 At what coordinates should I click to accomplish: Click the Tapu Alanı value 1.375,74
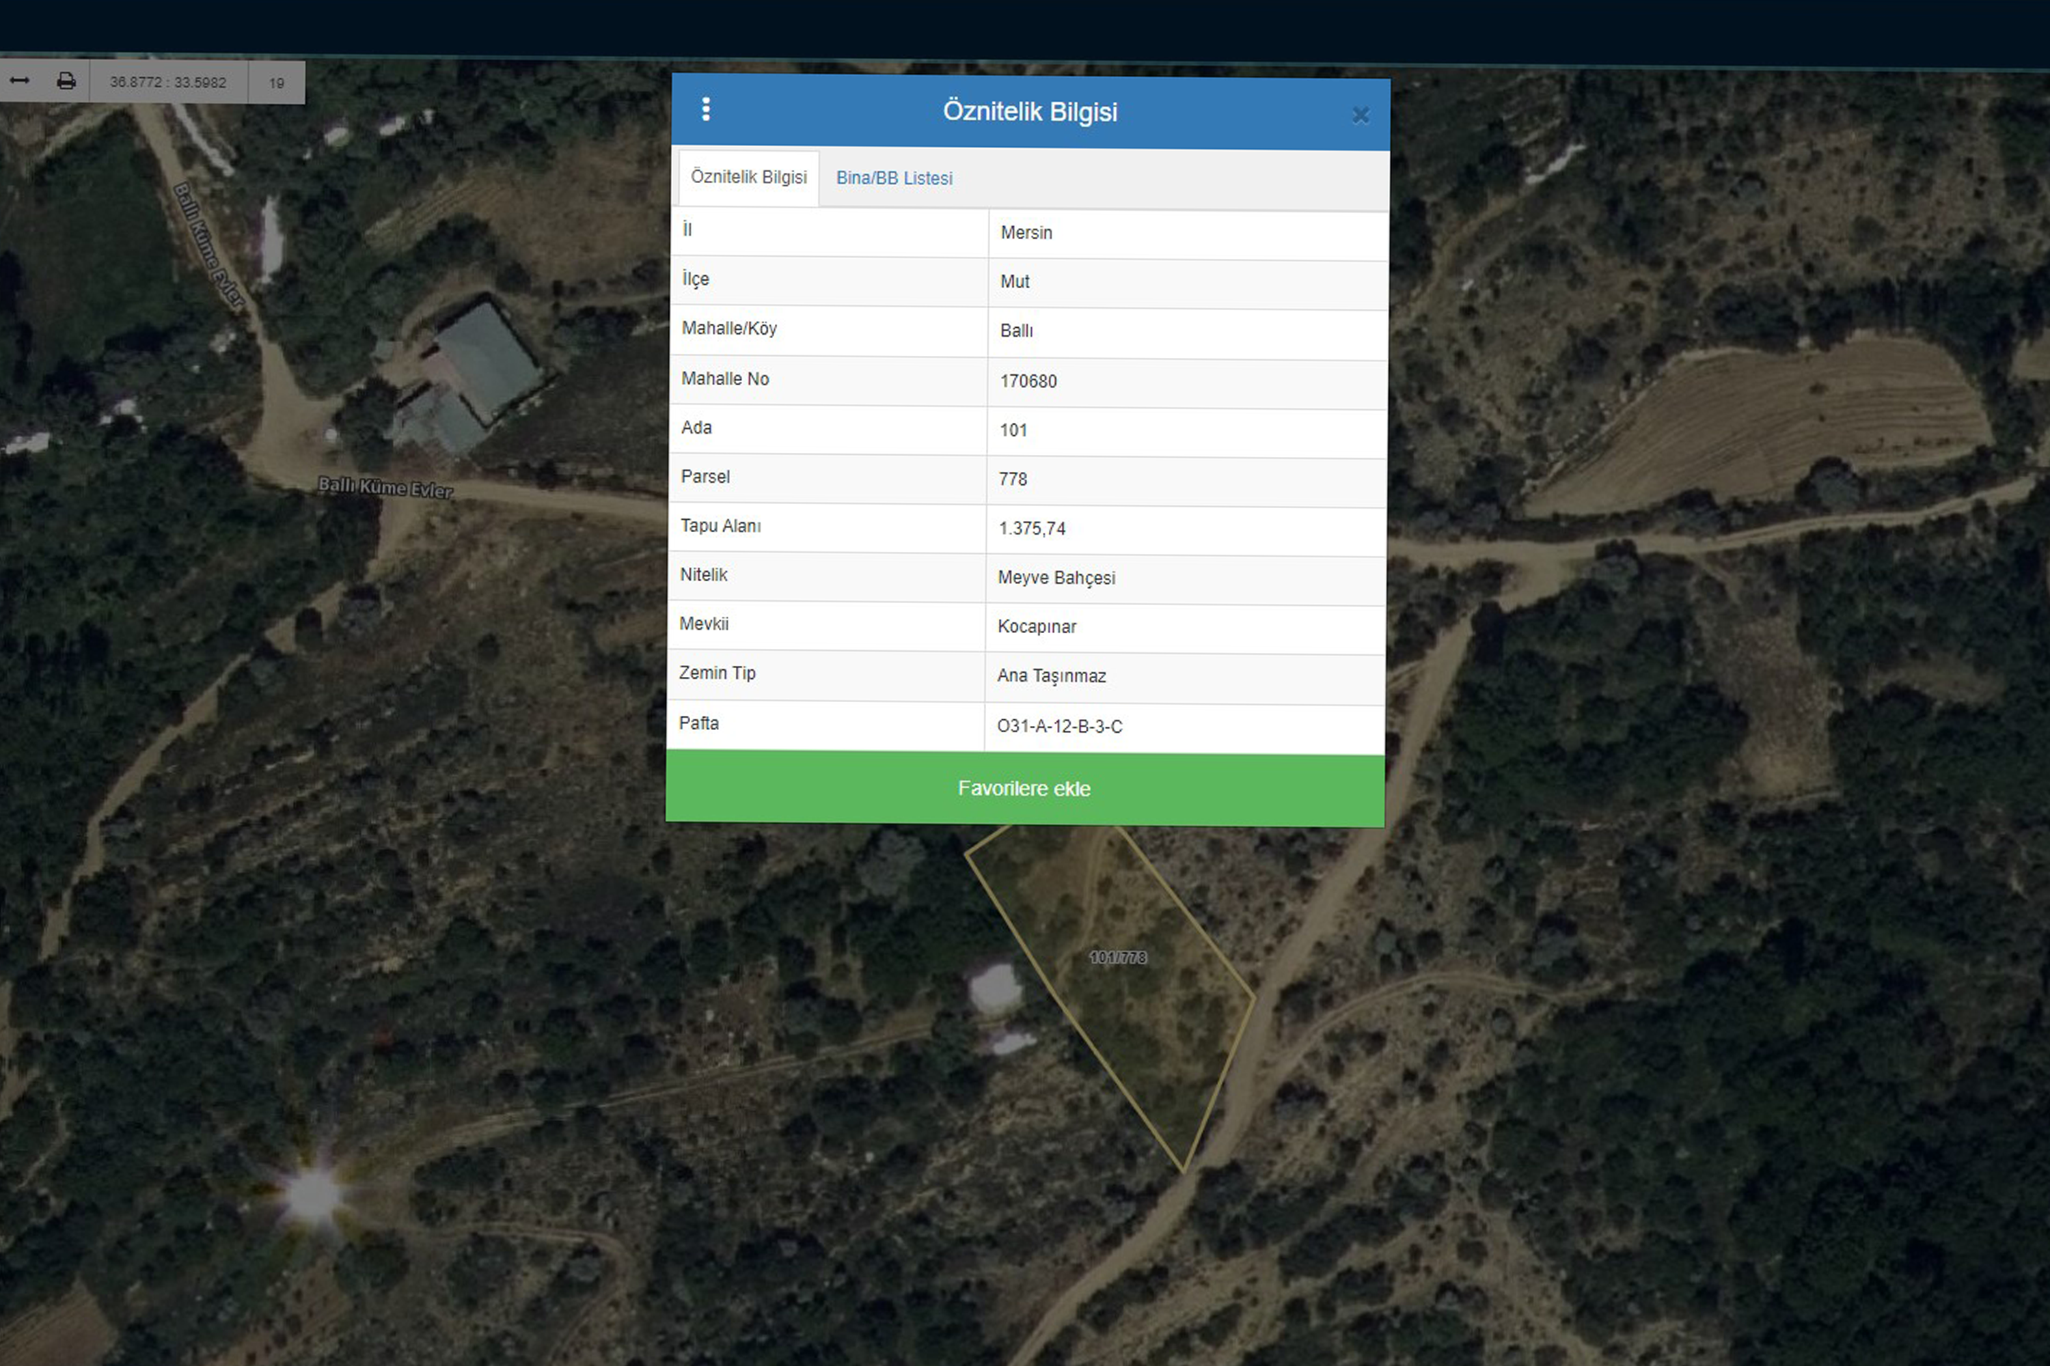(1032, 529)
